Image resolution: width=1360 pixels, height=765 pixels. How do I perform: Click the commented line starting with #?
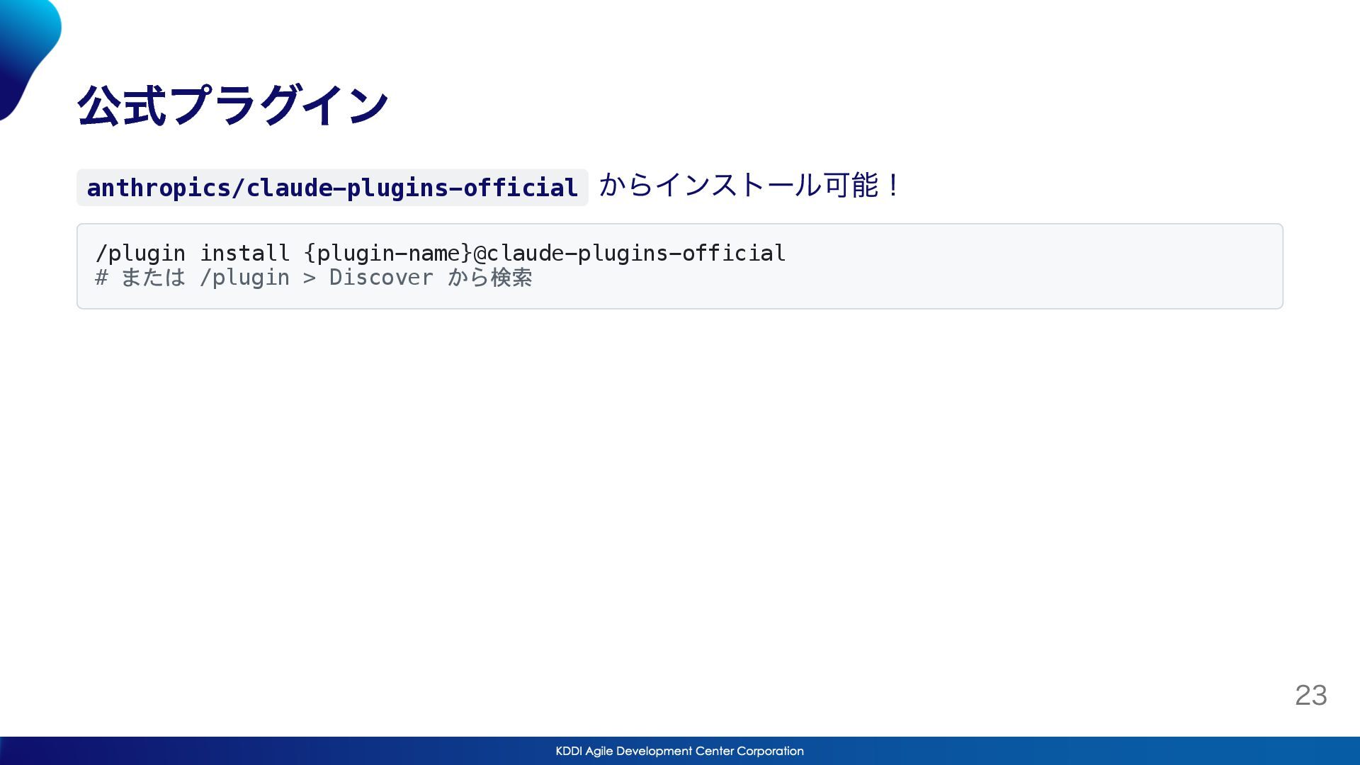pos(314,278)
